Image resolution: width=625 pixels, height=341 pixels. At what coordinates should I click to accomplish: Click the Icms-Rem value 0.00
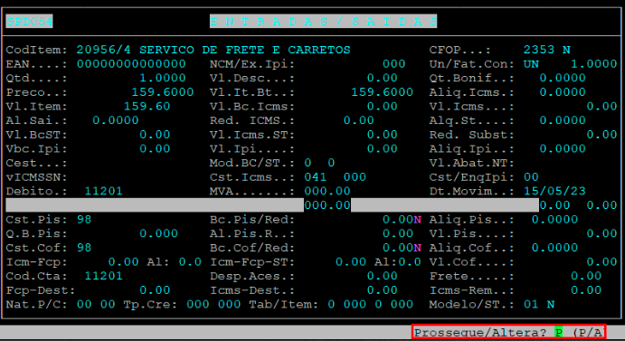(586, 290)
